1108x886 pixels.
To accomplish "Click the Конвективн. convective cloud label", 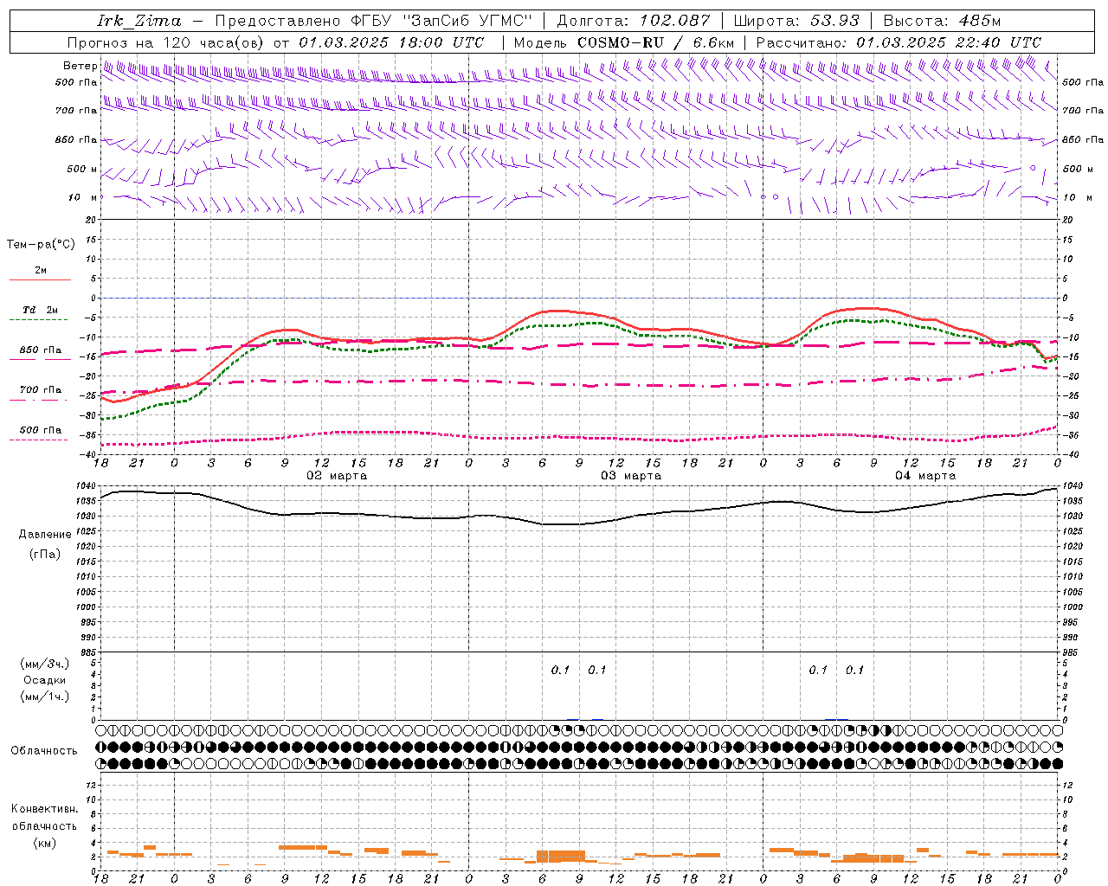I will pos(44,809).
